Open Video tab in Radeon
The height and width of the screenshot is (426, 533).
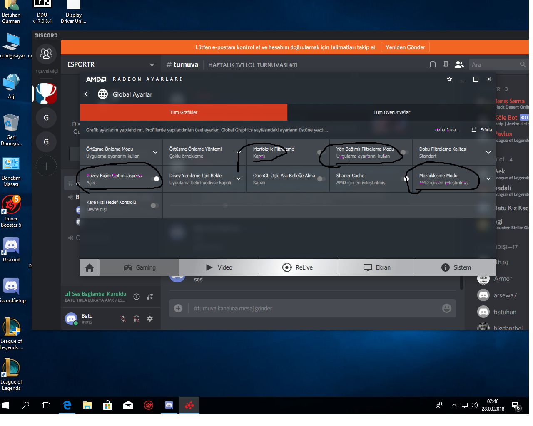coord(219,267)
